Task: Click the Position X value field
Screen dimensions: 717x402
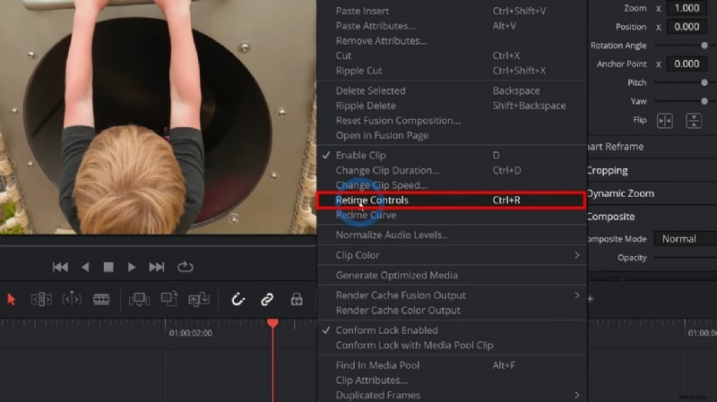Action: pyautogui.click(x=687, y=27)
